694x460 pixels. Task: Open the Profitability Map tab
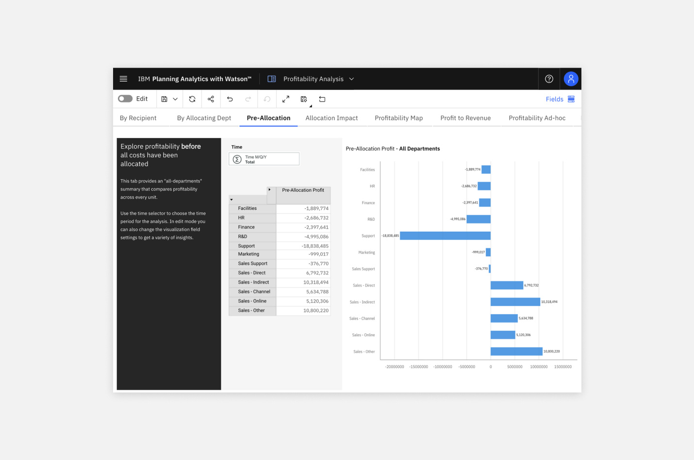(398, 118)
